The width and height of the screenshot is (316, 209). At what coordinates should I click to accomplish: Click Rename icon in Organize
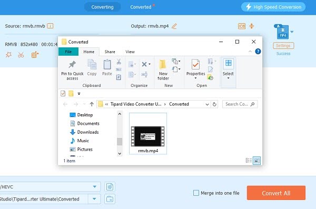point(144,74)
